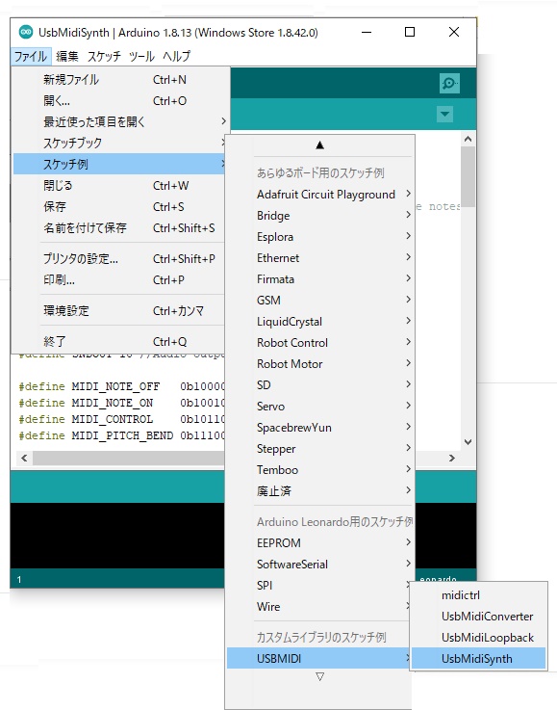The width and height of the screenshot is (557, 710).
Task: Choose 終了 to quit Arduino
Action: [119, 341]
